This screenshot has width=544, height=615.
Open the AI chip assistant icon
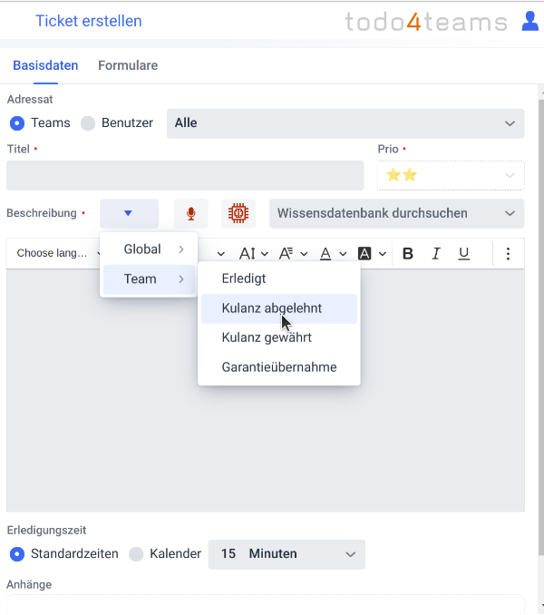point(238,214)
